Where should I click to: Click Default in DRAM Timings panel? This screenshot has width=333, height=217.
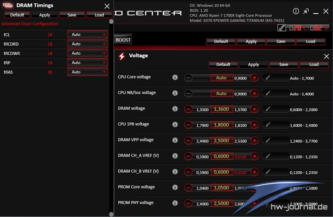click(17, 15)
